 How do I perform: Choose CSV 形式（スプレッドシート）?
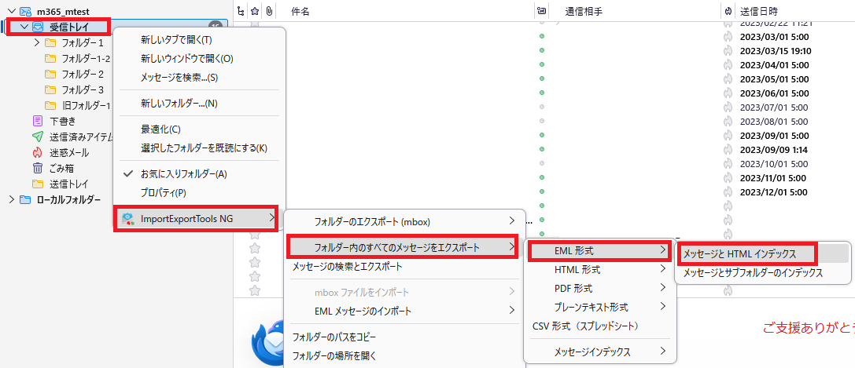tap(586, 326)
